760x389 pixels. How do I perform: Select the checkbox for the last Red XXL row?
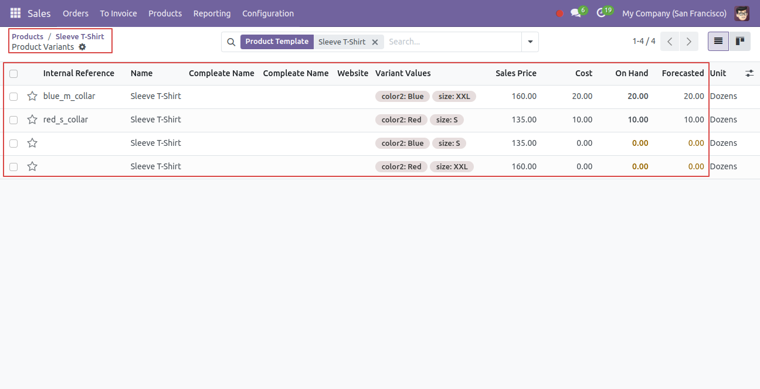pos(13,166)
